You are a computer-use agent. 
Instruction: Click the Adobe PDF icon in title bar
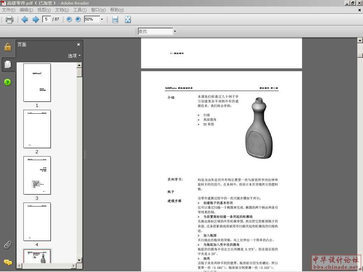tap(3, 3)
